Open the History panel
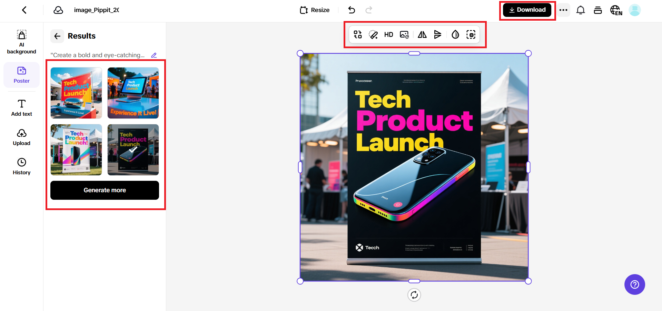The image size is (662, 311). (x=21, y=166)
